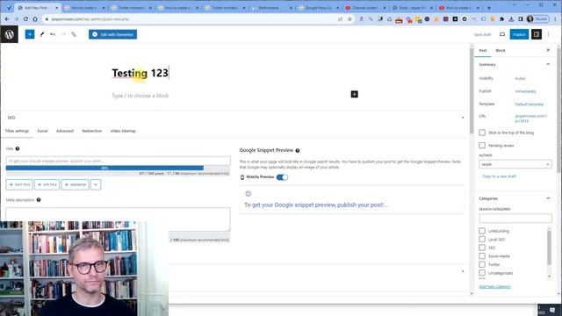Collapse the Summary panel
The width and height of the screenshot is (562, 316).
coord(548,64)
